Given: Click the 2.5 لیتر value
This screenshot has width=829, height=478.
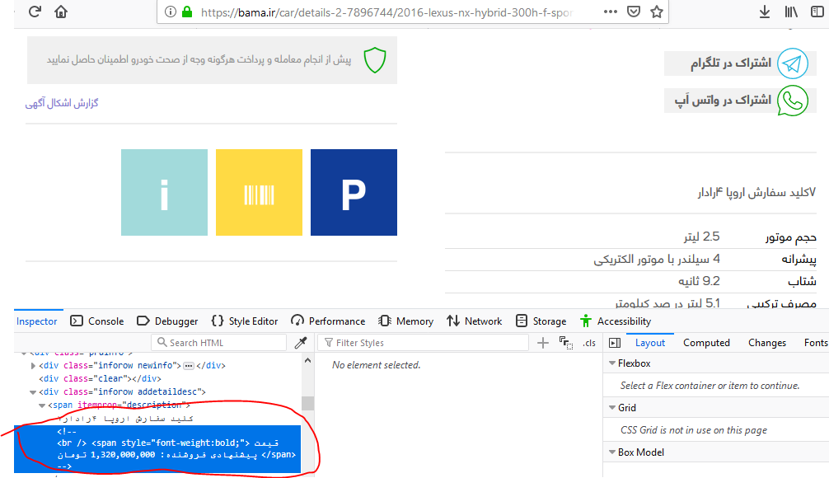Looking at the screenshot, I should point(701,237).
